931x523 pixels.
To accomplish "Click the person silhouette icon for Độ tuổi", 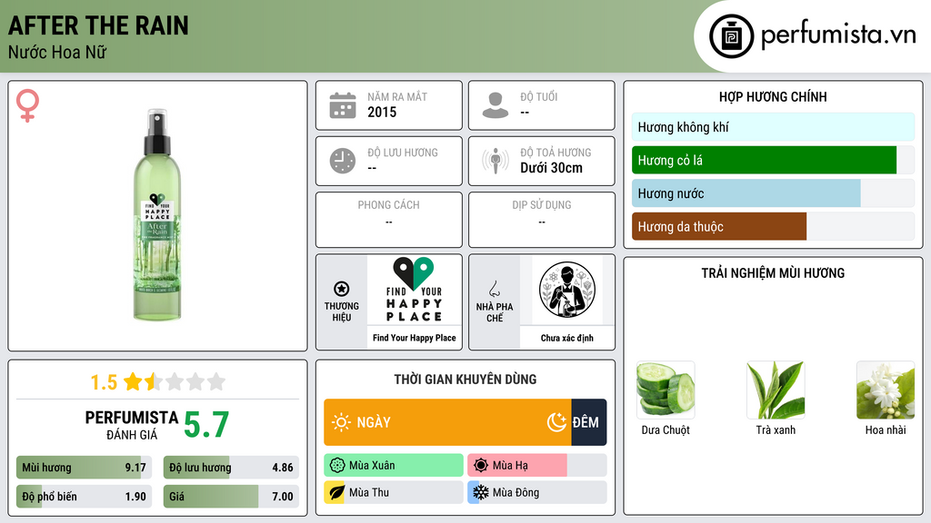I will (x=496, y=105).
